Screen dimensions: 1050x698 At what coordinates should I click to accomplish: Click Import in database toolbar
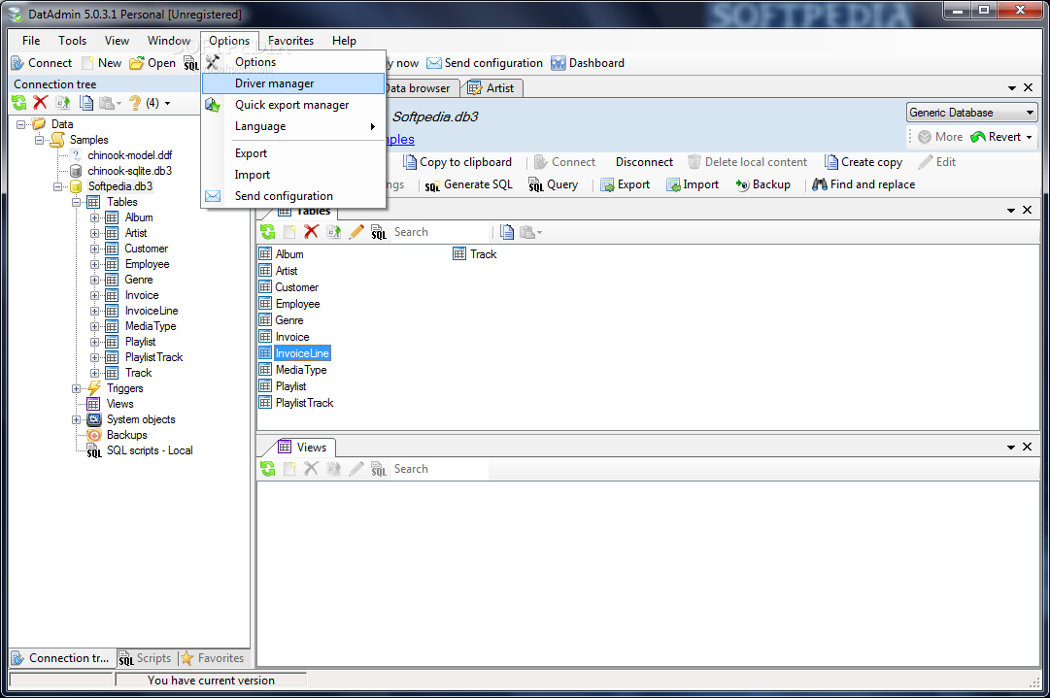(693, 184)
